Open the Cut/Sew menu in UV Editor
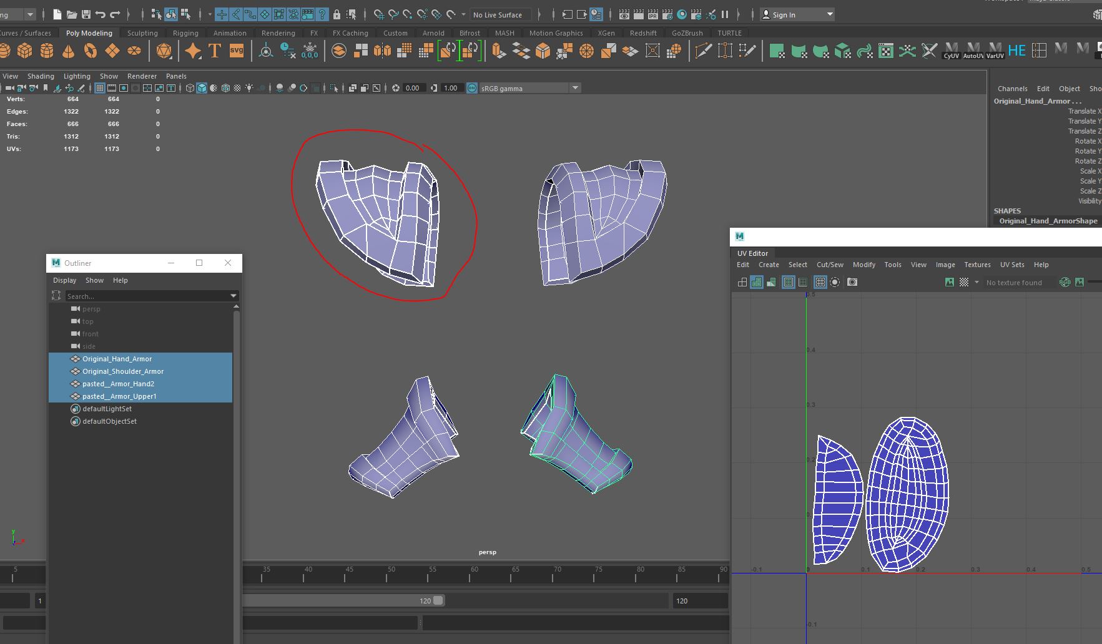Screen dimensions: 1102x644 coord(830,265)
